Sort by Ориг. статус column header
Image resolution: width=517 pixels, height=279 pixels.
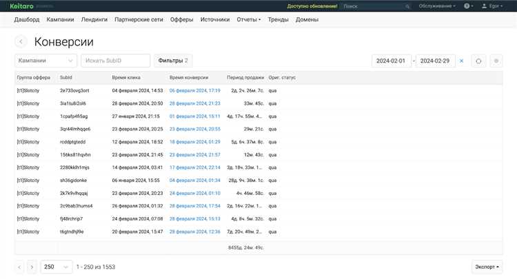(x=282, y=77)
